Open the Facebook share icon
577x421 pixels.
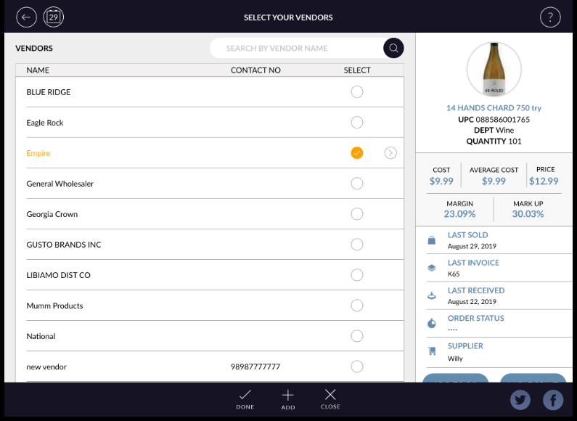[553, 400]
